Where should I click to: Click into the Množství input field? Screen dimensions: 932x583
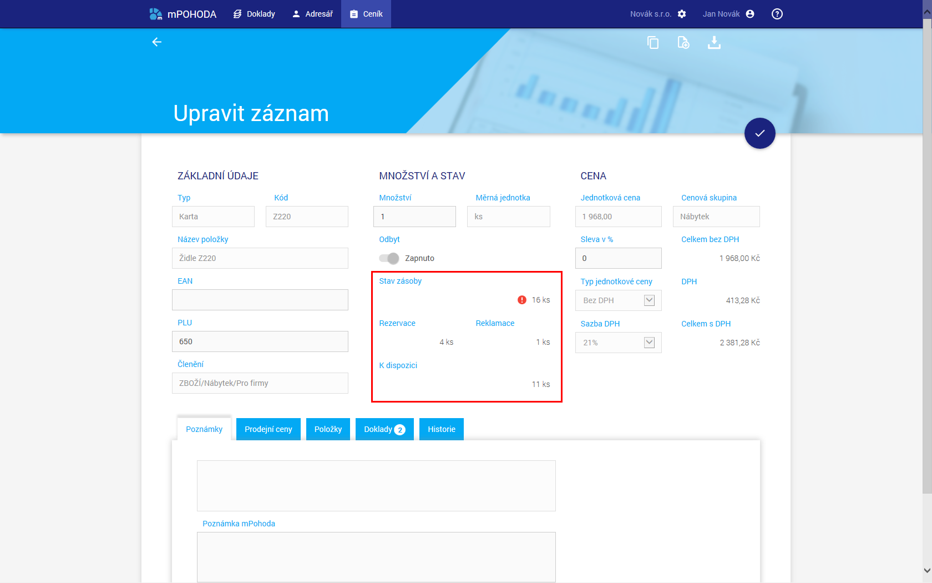point(414,217)
